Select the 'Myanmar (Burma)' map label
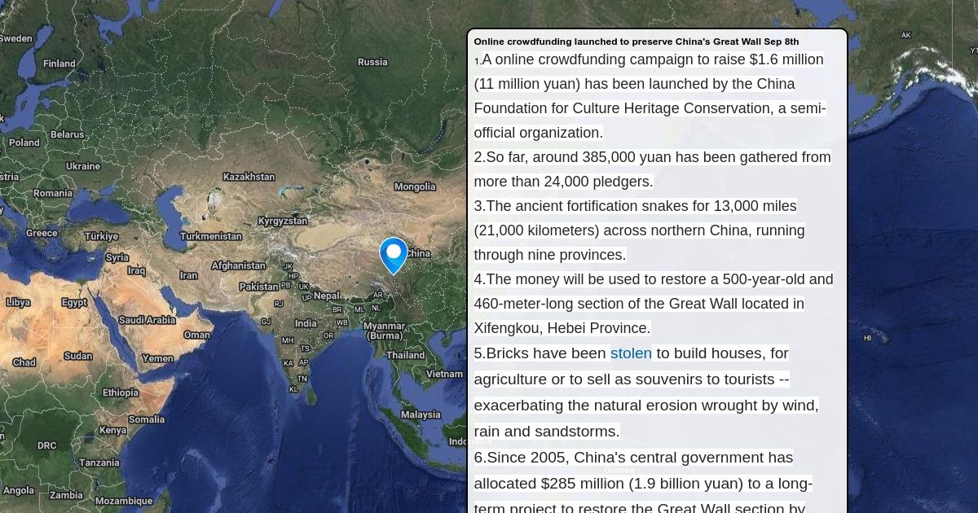This screenshot has height=513, width=978. pos(385,331)
